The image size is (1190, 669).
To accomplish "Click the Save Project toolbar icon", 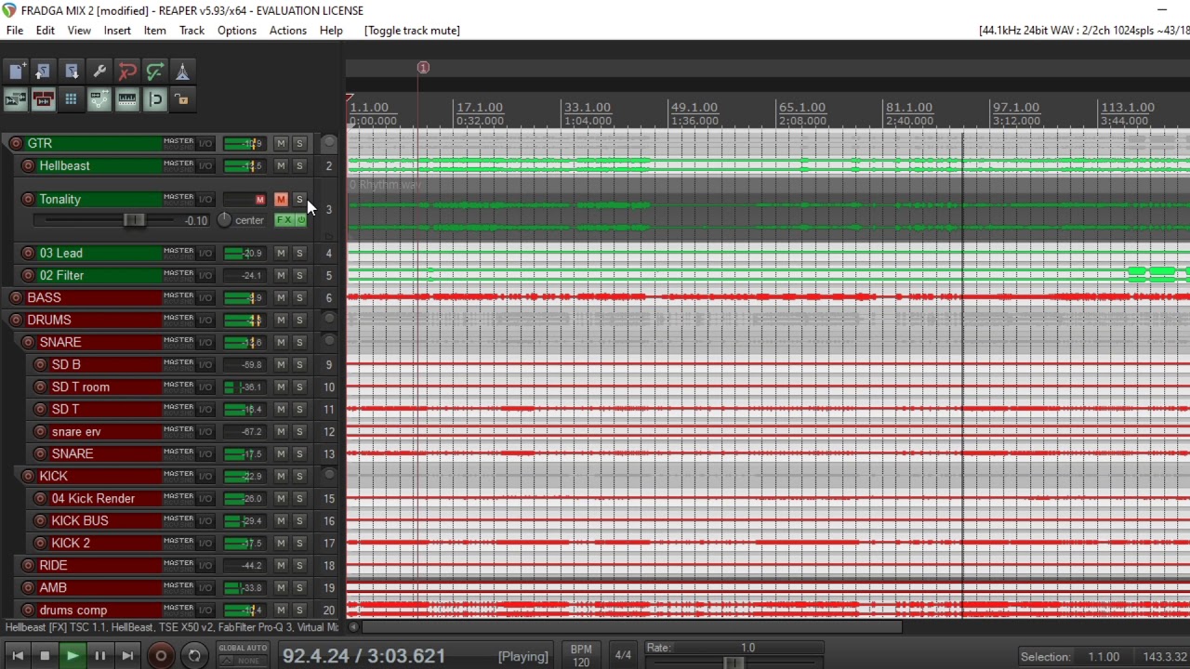I will pyautogui.click(x=72, y=72).
